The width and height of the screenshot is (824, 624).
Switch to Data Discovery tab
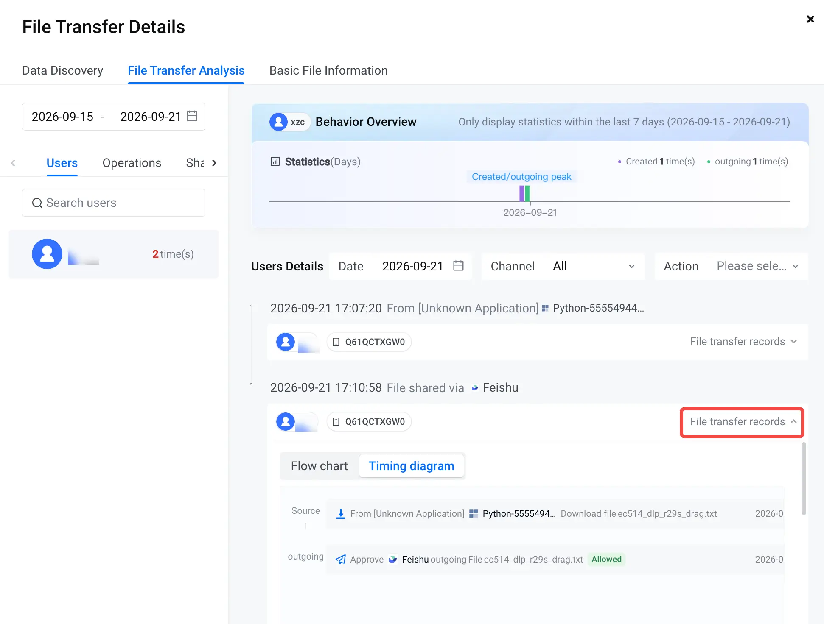coord(63,70)
